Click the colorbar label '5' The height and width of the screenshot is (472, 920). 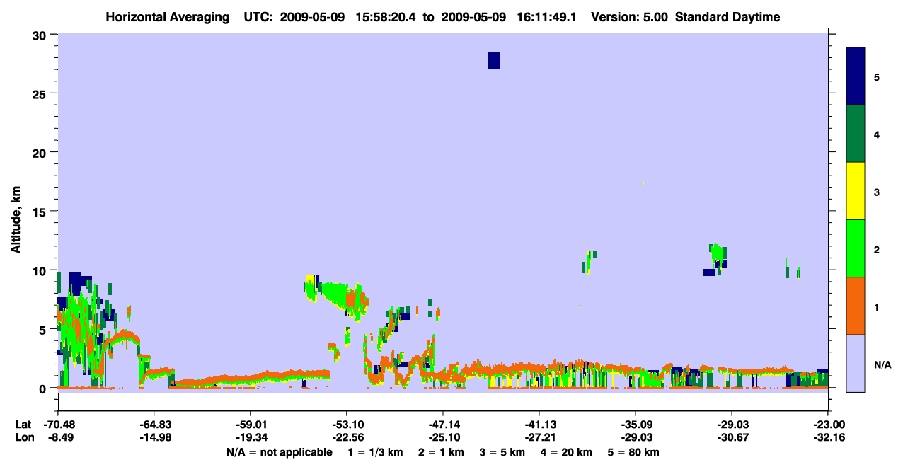coord(877,76)
